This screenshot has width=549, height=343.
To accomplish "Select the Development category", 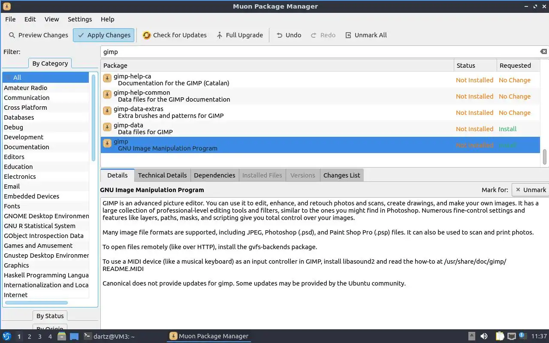I will [x=45, y=137].
